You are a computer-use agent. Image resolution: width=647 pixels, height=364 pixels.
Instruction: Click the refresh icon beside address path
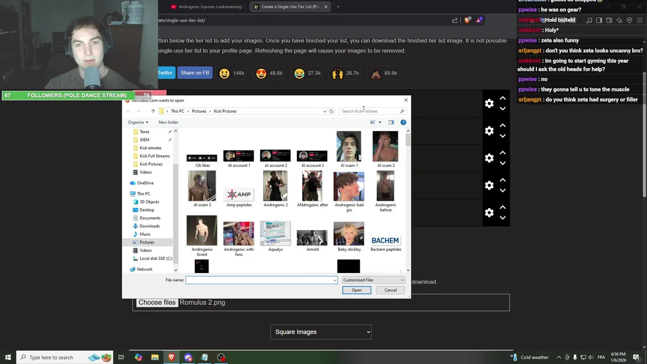click(x=332, y=111)
